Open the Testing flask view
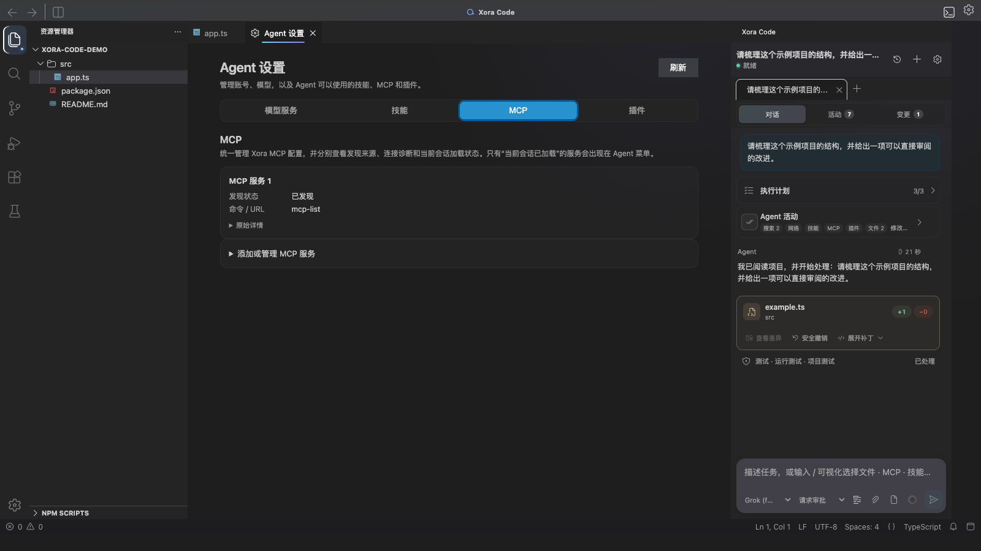The width and height of the screenshot is (981, 551). point(15,211)
